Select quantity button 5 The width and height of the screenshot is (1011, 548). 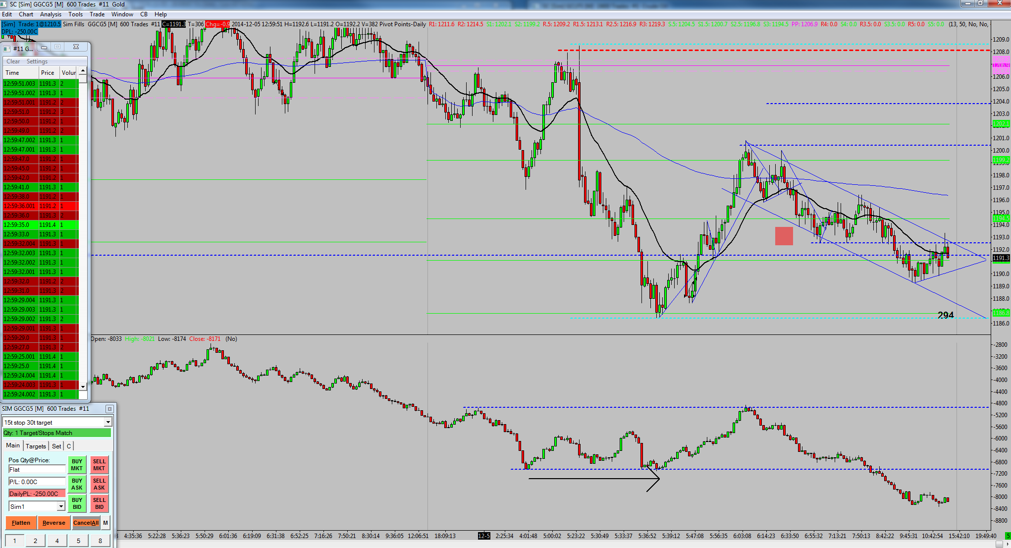[x=78, y=541]
